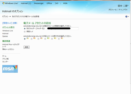This screenshot has height=94, width=131.
Task: Click the サインアウト link
Action: tap(123, 10)
